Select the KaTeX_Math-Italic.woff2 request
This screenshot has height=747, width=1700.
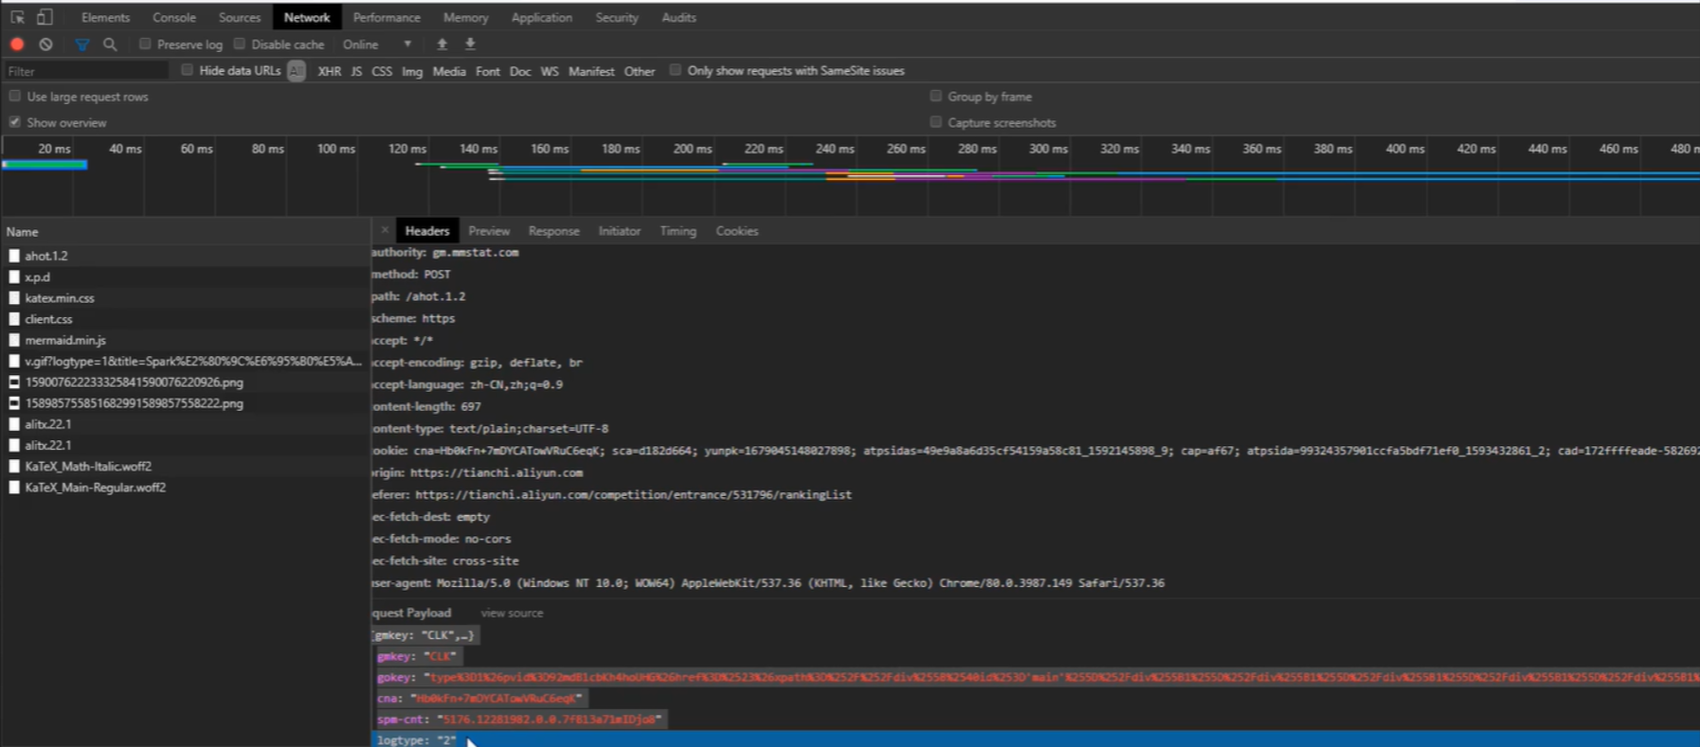coord(186,466)
